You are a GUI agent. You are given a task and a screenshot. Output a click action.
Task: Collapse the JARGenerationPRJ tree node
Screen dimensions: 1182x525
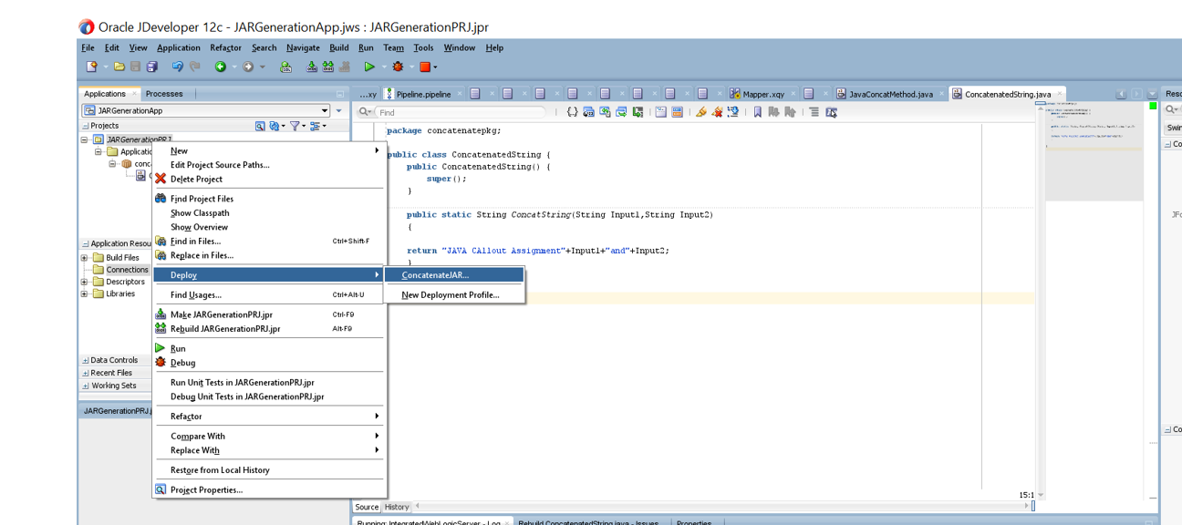click(x=85, y=139)
